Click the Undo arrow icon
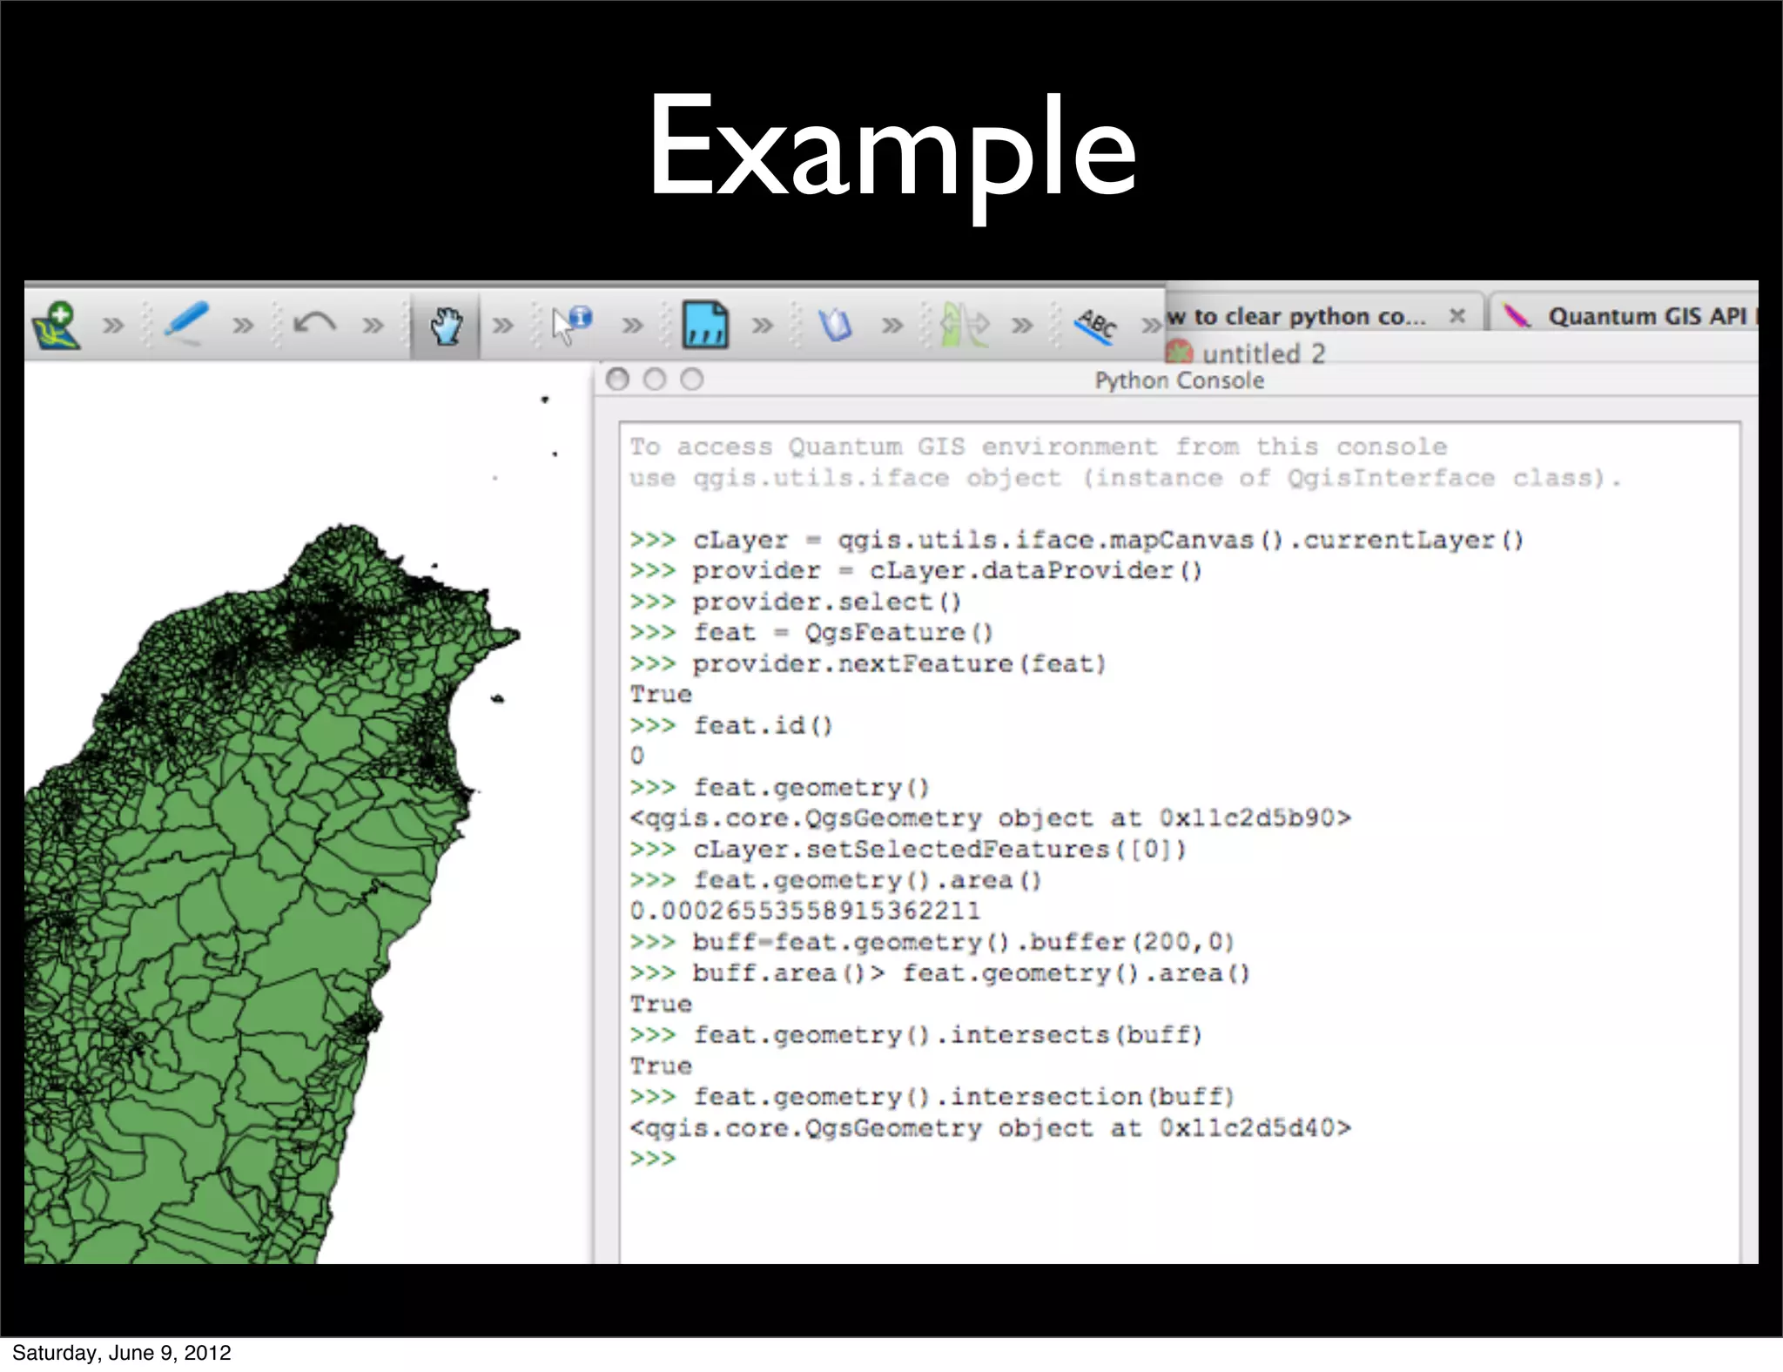Viewport: 1783px width, 1372px height. [x=314, y=324]
